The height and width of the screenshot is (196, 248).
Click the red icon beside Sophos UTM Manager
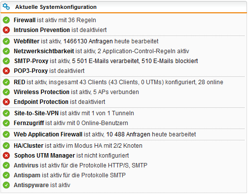click(6, 156)
